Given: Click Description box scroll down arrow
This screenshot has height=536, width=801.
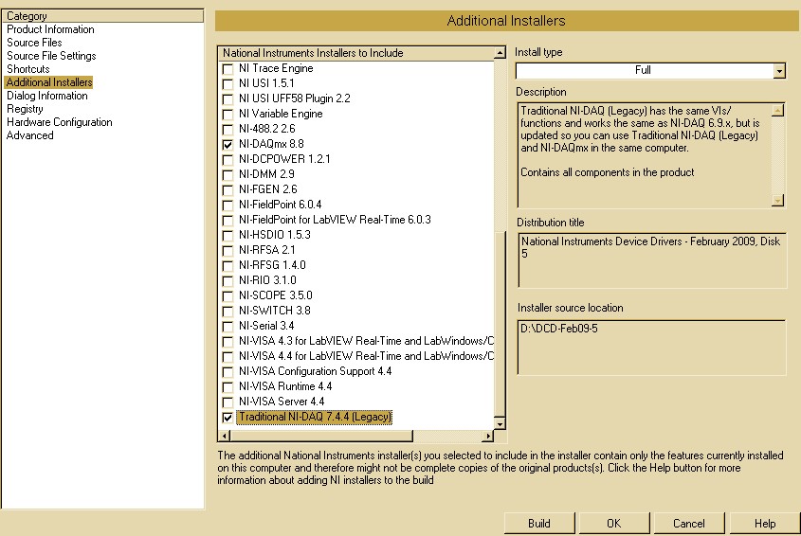Looking at the screenshot, I should (x=777, y=201).
